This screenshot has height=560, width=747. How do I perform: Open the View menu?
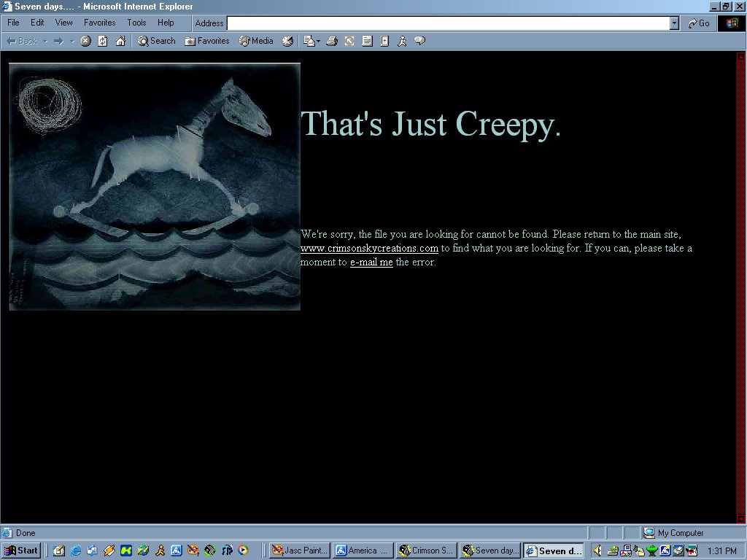tap(64, 23)
